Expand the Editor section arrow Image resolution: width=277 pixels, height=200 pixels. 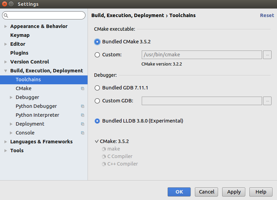point(6,44)
